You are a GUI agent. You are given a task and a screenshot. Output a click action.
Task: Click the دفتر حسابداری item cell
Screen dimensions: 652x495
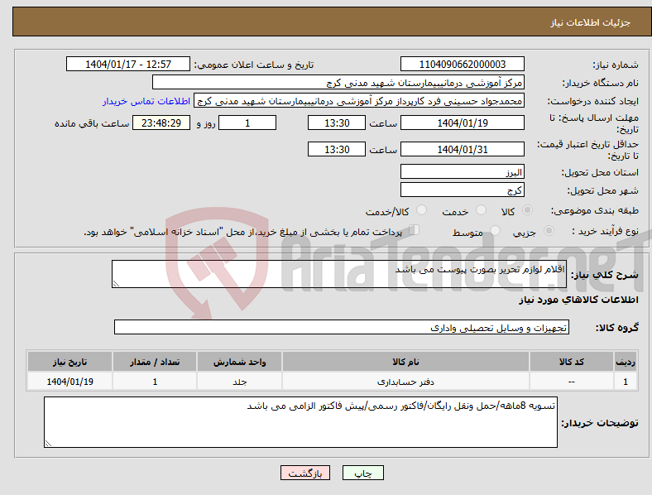[x=405, y=382]
